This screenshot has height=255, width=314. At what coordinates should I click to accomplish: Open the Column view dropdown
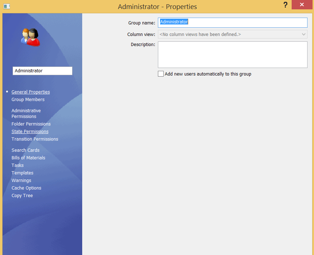pos(233,35)
